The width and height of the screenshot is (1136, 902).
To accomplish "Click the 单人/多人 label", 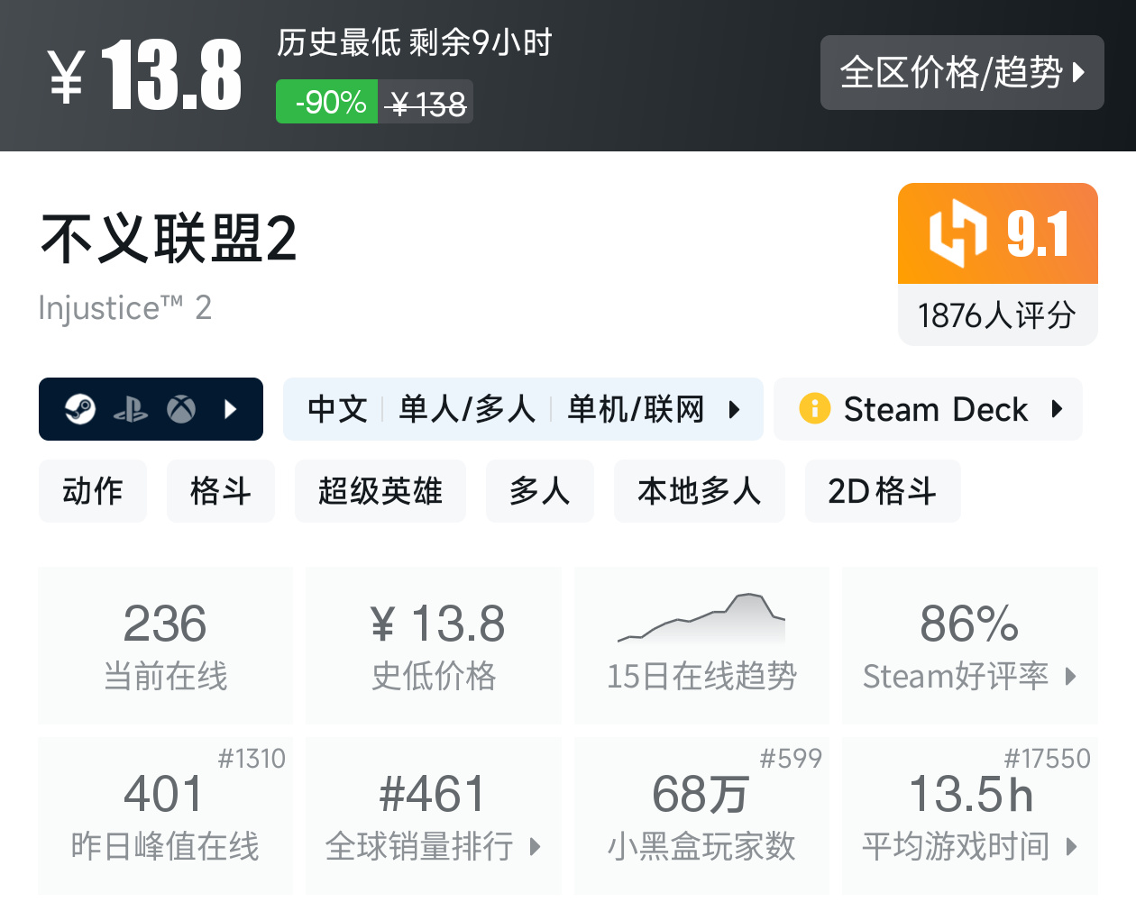I will pyautogui.click(x=467, y=409).
